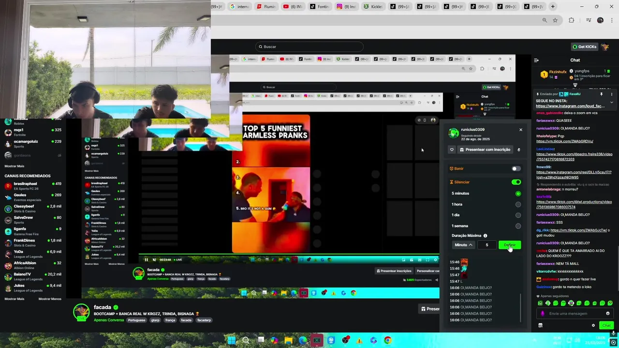Open the facada streamer avatar
This screenshot has width=619, height=348.
(81, 313)
